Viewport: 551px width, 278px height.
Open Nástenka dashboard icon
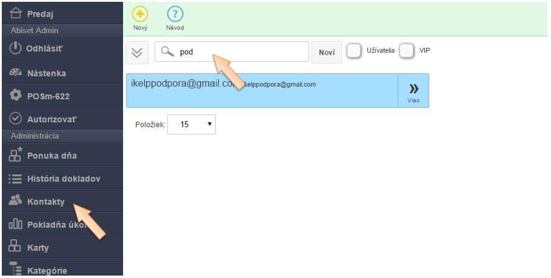[16, 73]
